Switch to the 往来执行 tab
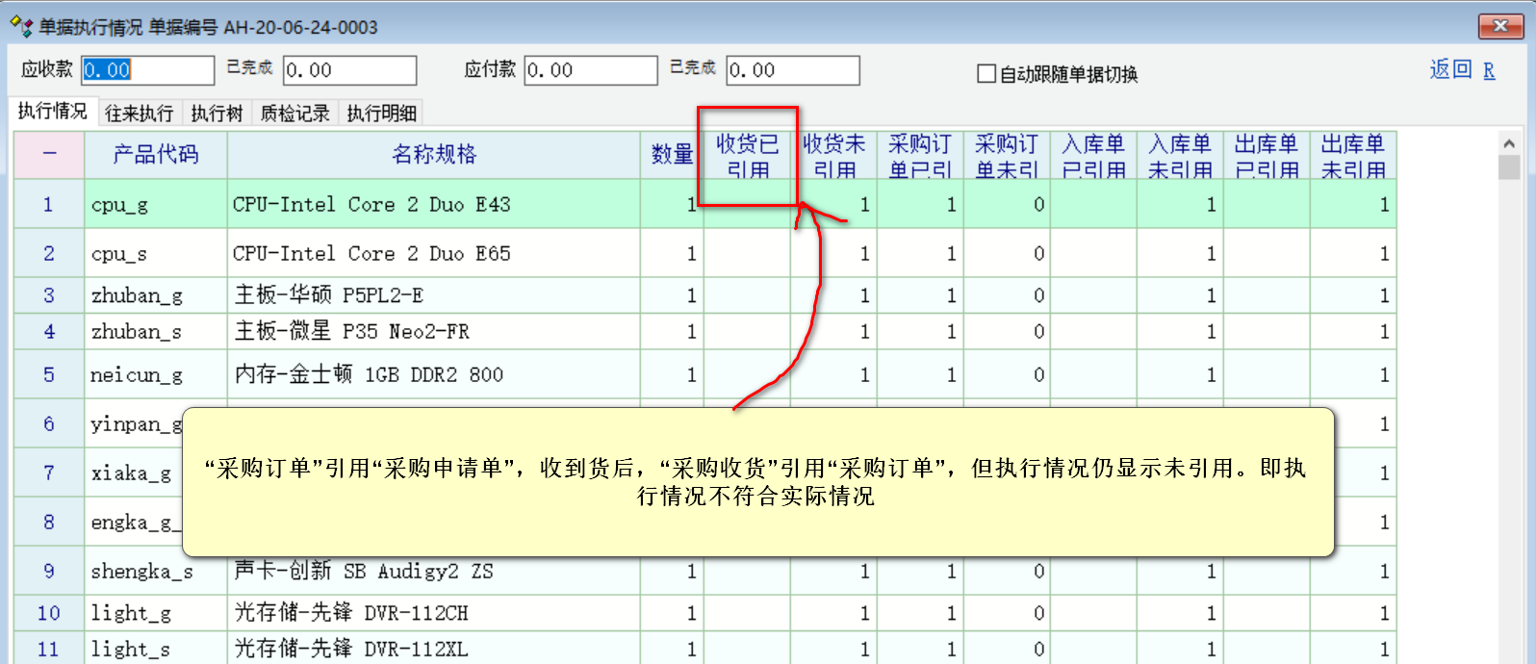The width and height of the screenshot is (1536, 664). coord(139,114)
